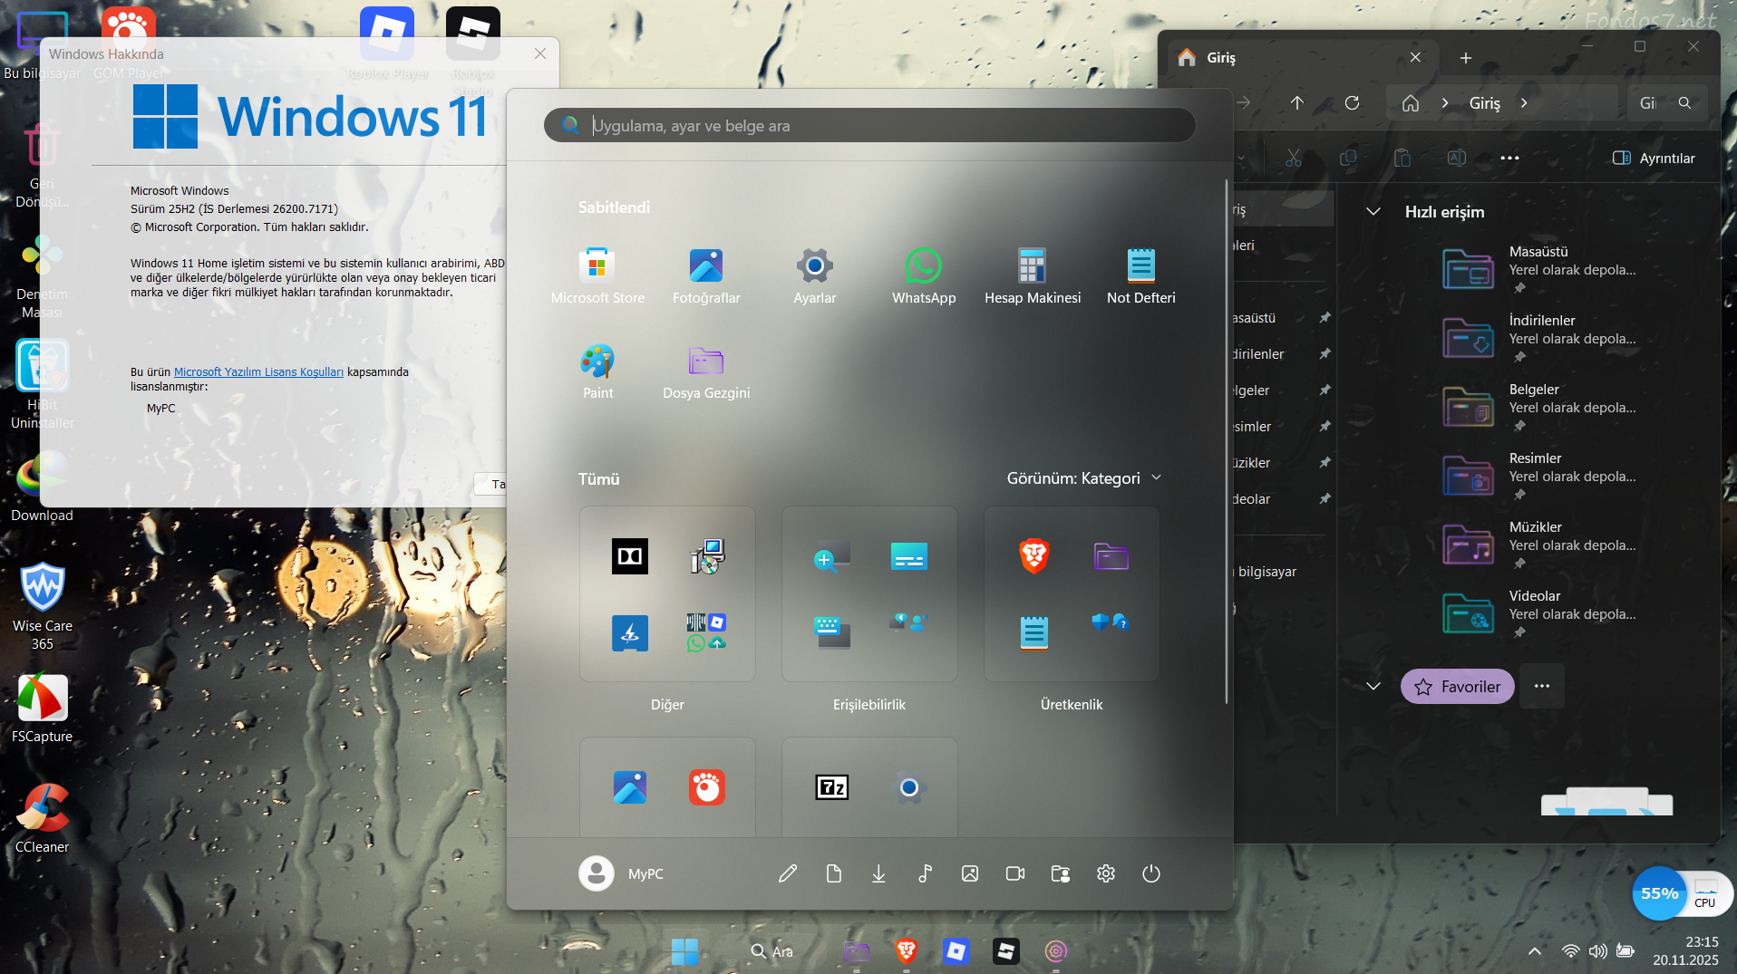
Task: Launch Brave browser in Üretkenlik category
Action: click(1034, 556)
